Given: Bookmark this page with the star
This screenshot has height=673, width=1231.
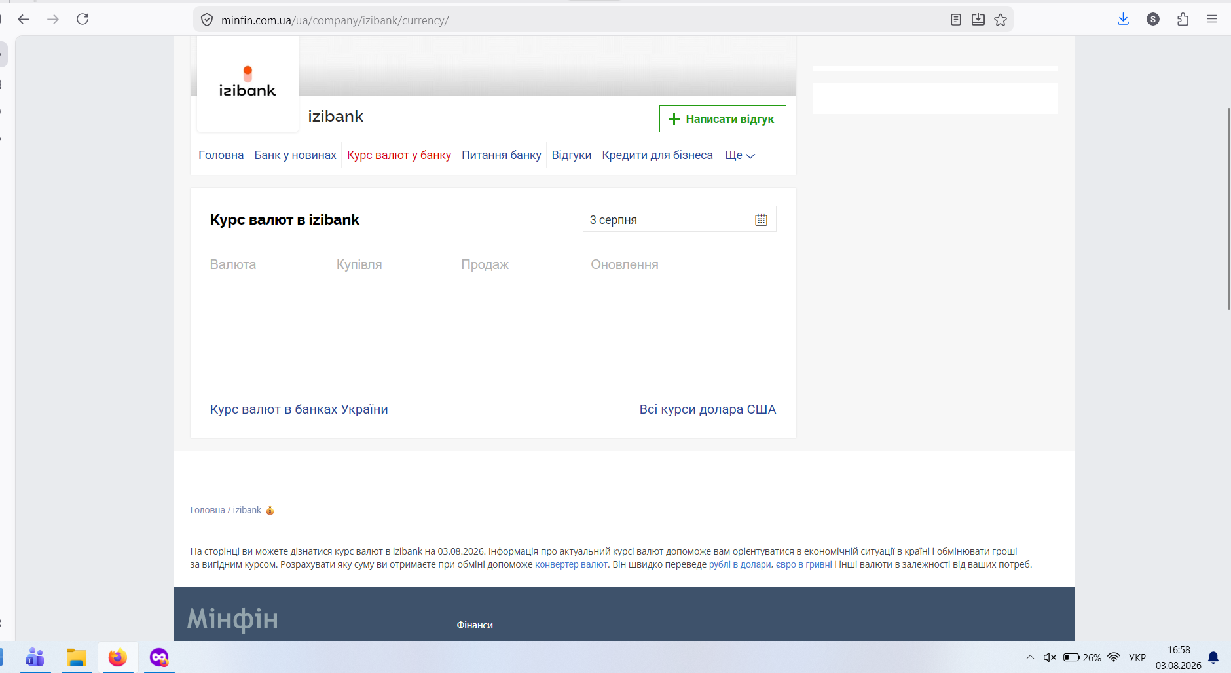Looking at the screenshot, I should click(1001, 20).
